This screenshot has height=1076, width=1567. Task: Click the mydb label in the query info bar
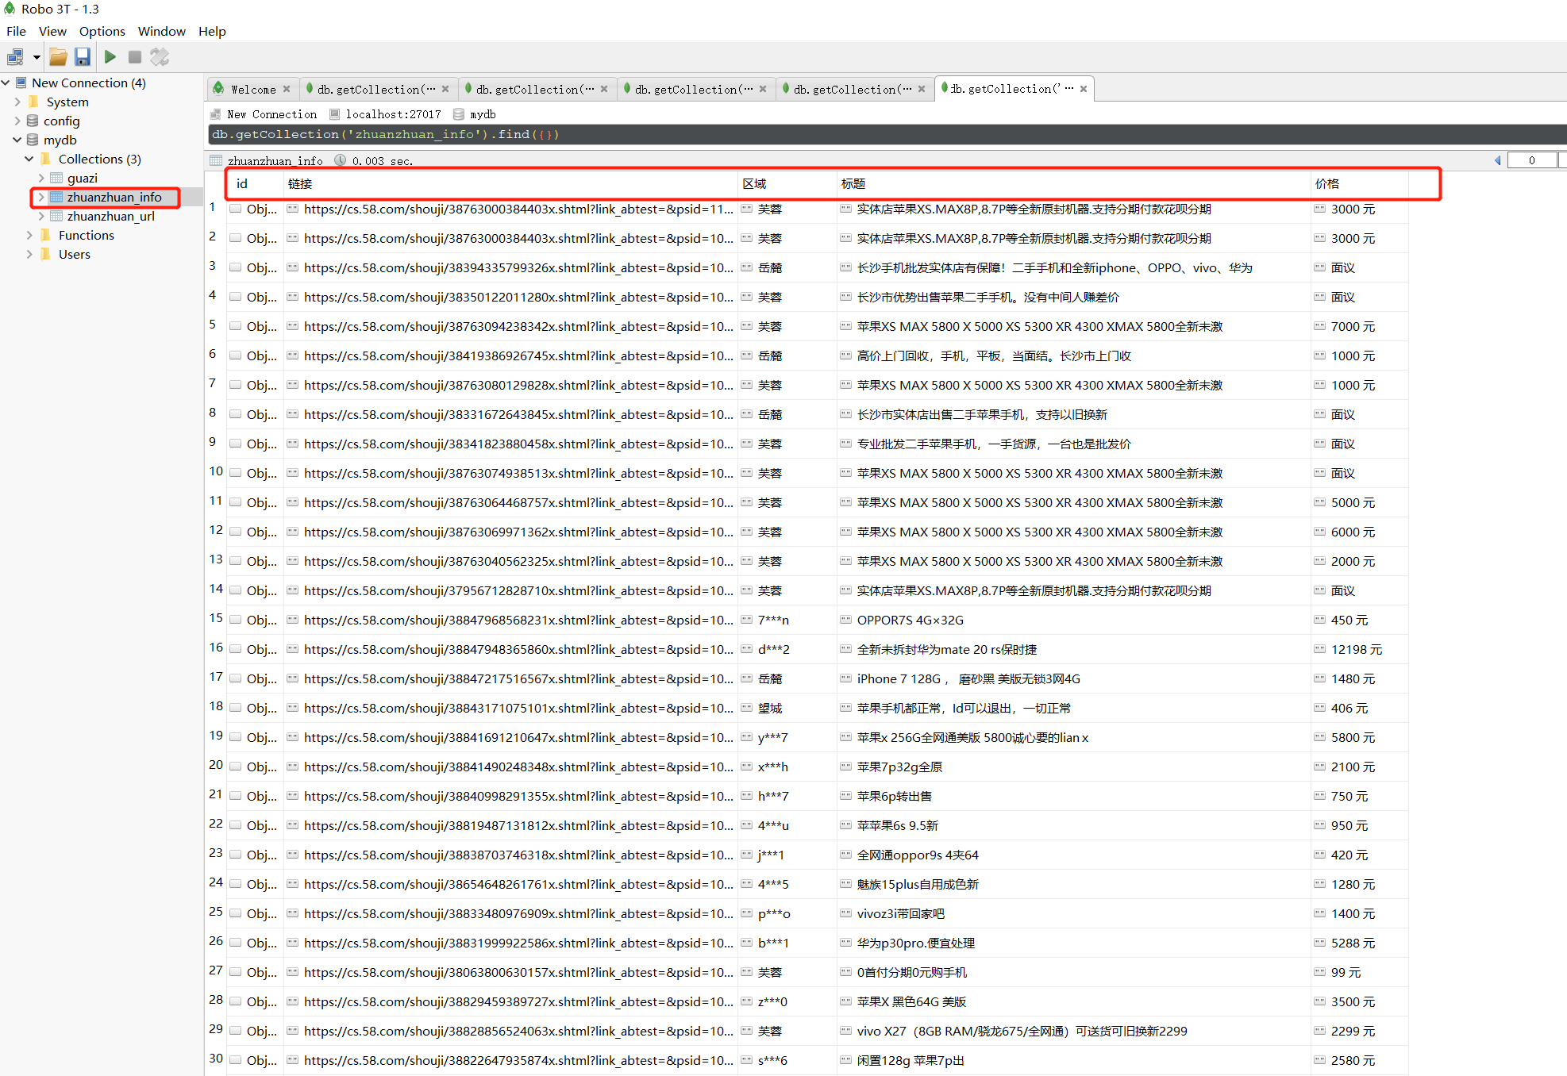click(x=483, y=114)
